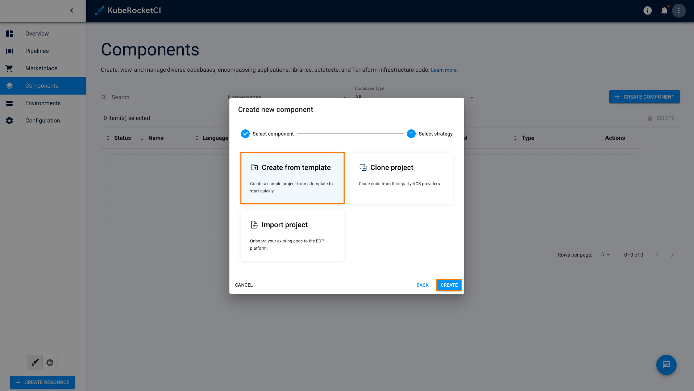The width and height of the screenshot is (694, 391).
Task: Open the Marketplace from the sidebar
Action: pyautogui.click(x=9, y=68)
